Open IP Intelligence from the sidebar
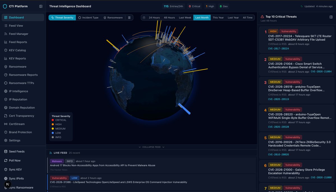Image resolution: width=336 pixels, height=192 pixels. tap(23, 91)
